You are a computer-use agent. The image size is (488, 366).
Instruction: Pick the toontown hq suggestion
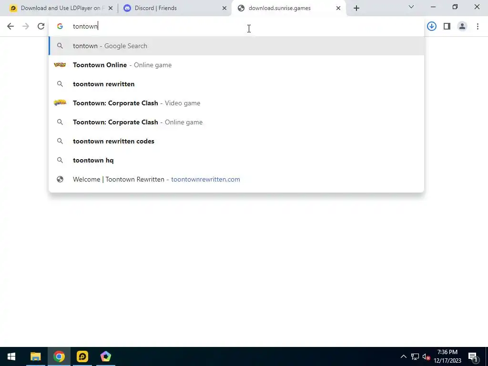tap(236, 160)
